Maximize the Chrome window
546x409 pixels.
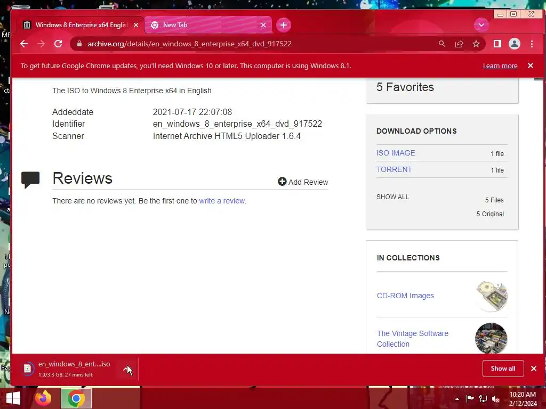click(x=513, y=14)
